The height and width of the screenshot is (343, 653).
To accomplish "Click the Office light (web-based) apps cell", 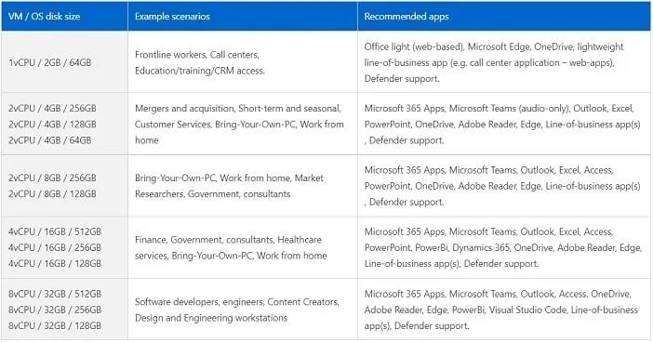I will point(504,62).
